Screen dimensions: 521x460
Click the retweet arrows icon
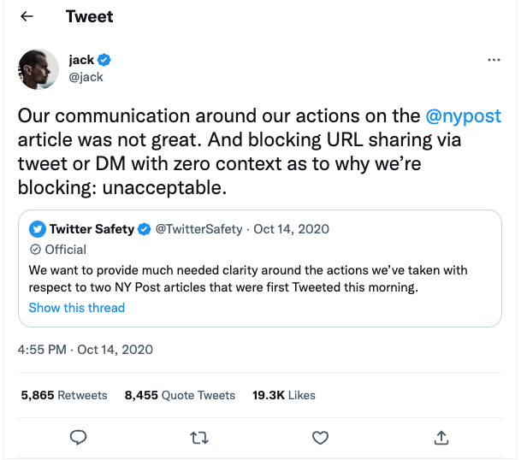(198, 438)
